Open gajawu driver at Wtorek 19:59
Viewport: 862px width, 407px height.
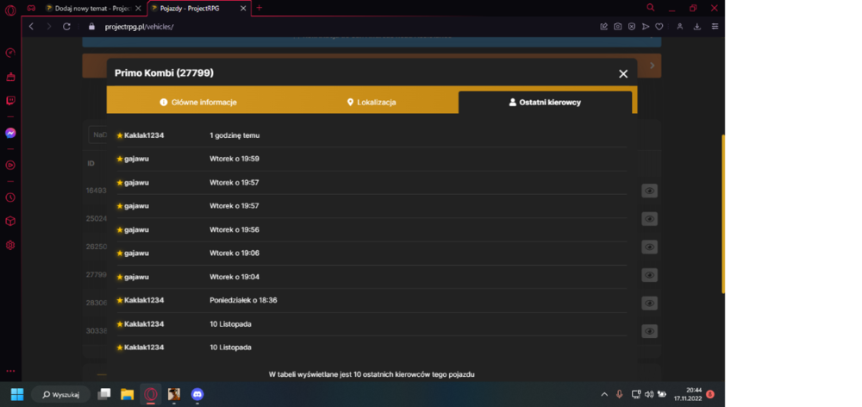(136, 159)
